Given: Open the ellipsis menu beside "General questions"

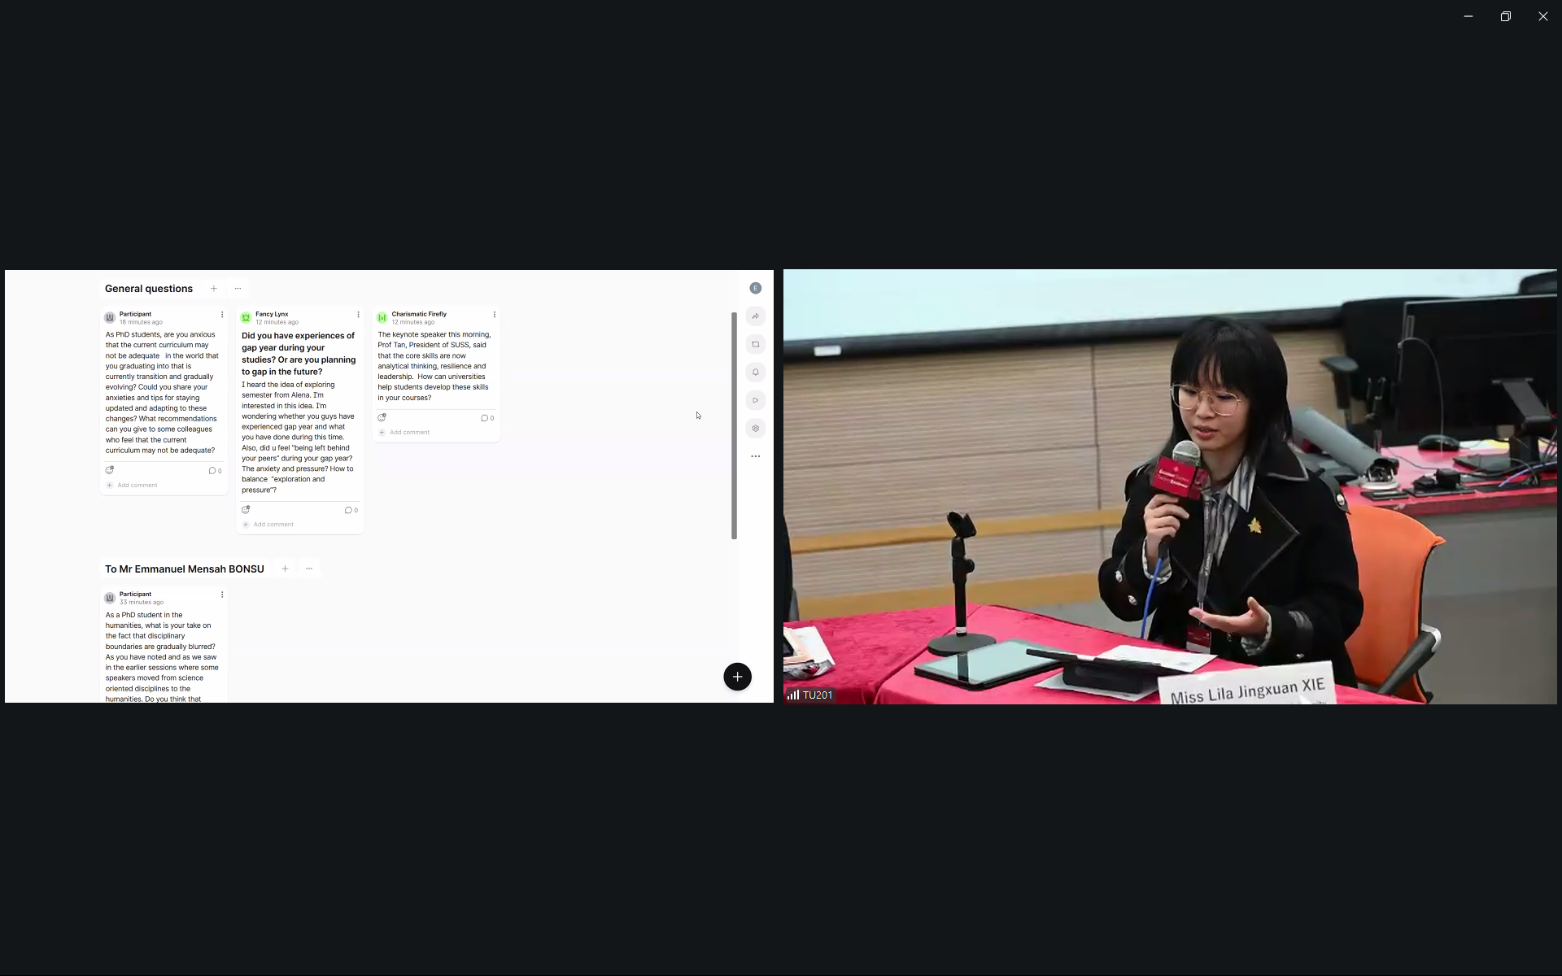Looking at the screenshot, I should coord(237,288).
